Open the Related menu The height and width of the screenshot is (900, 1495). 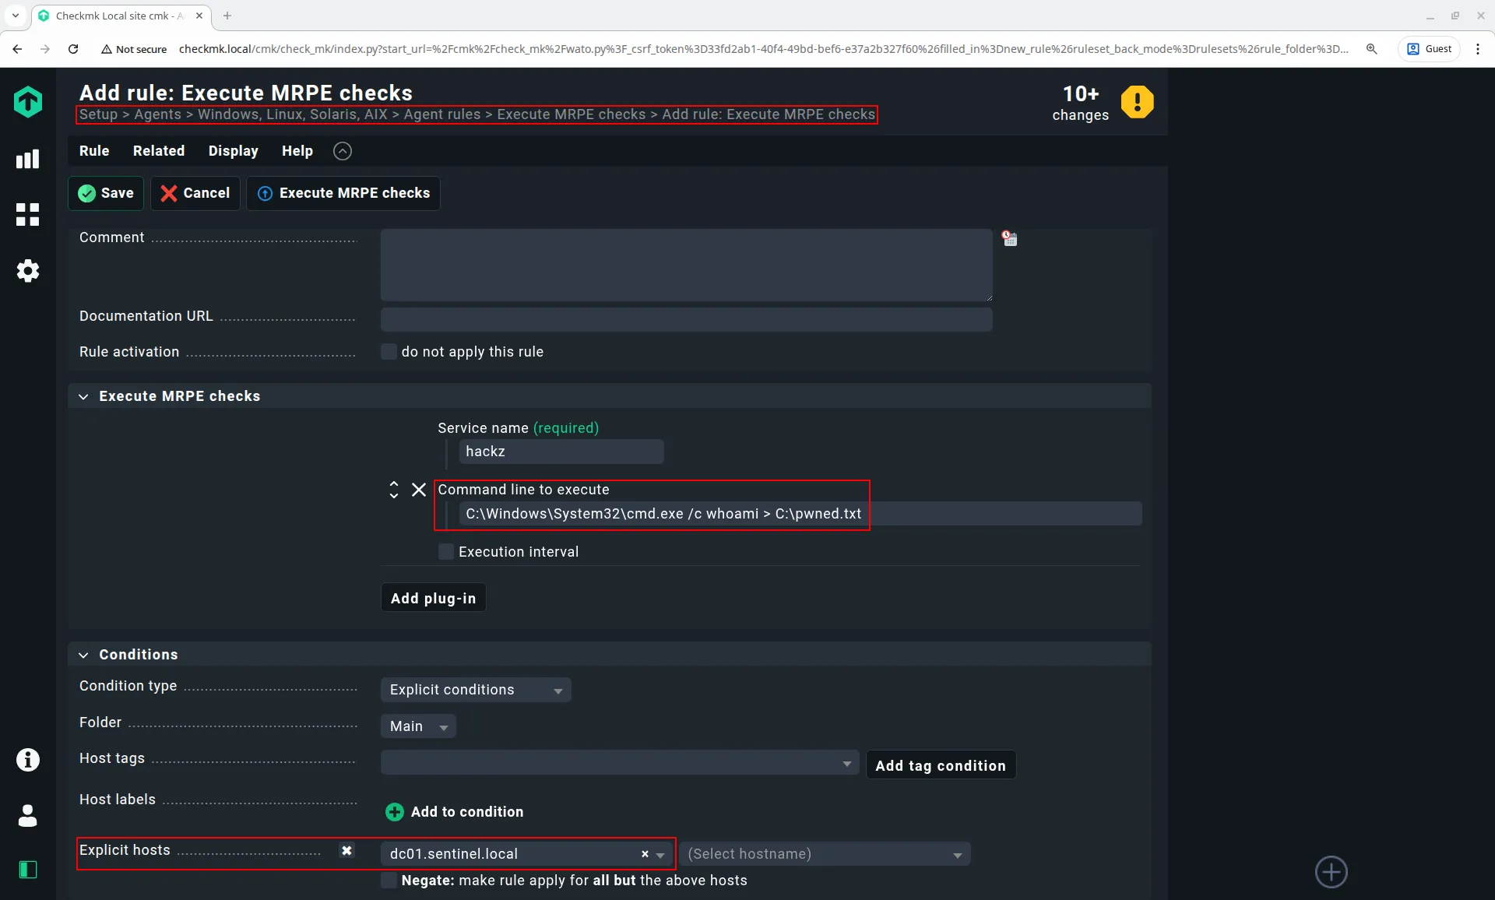click(158, 151)
